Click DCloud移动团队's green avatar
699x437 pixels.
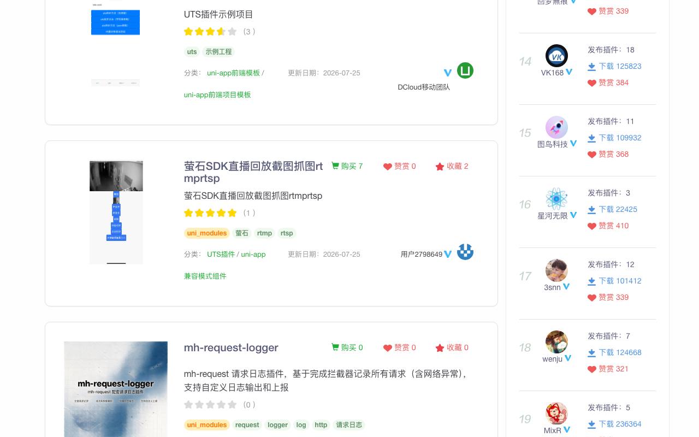click(465, 70)
